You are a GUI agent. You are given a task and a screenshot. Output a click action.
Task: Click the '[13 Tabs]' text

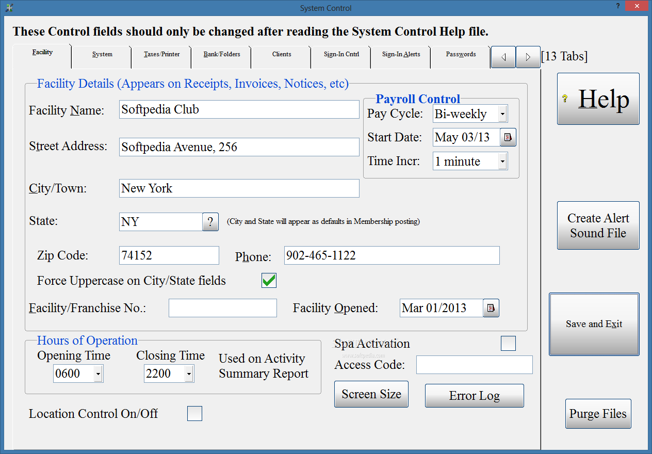pos(564,56)
